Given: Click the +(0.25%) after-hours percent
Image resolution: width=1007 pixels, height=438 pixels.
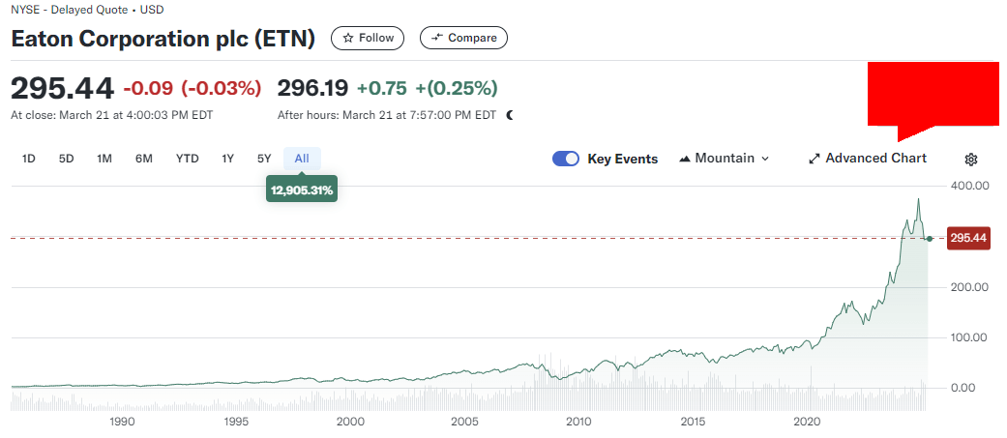Looking at the screenshot, I should 457,88.
